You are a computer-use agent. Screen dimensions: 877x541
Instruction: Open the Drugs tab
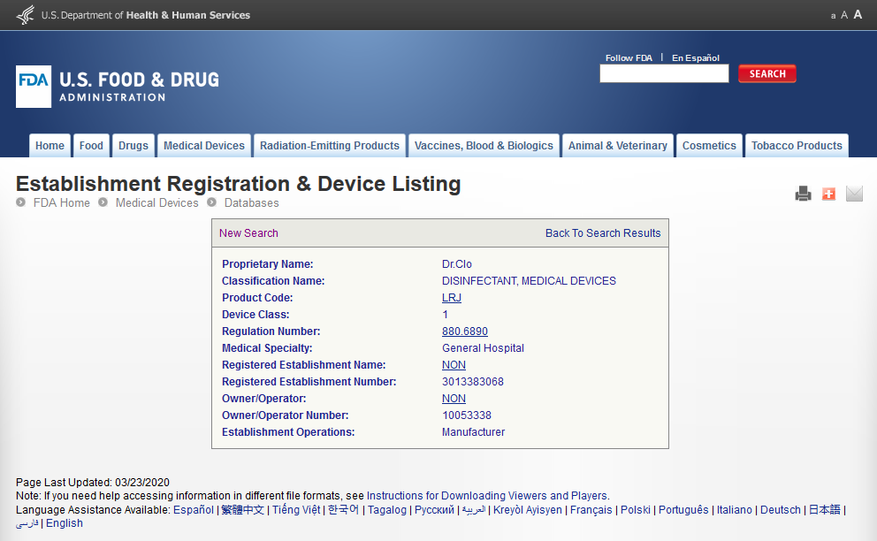point(133,146)
